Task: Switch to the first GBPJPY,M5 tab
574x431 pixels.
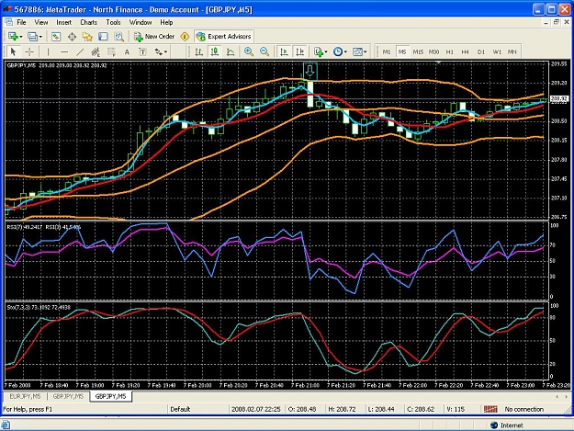Action: [68, 397]
